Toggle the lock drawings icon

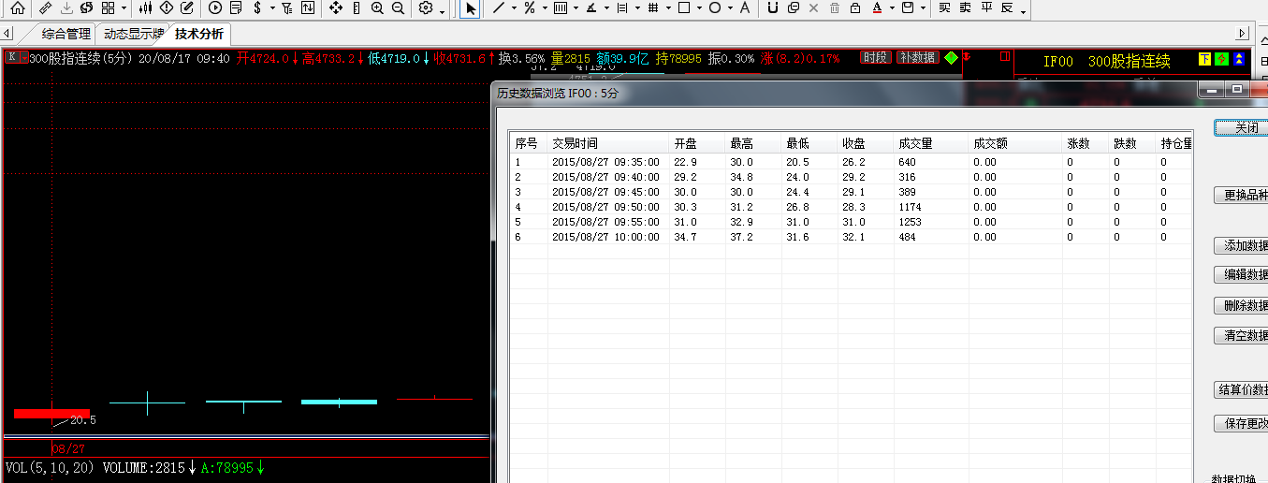click(855, 8)
